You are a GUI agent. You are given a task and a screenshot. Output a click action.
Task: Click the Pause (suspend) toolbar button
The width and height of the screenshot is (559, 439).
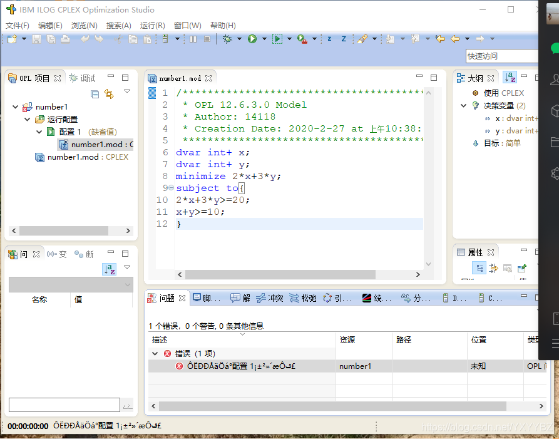[x=193, y=39]
